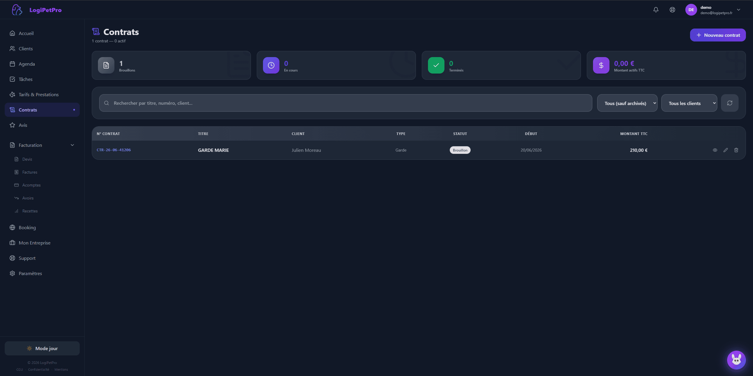Collapse the Facturation section chevron

click(x=72, y=145)
